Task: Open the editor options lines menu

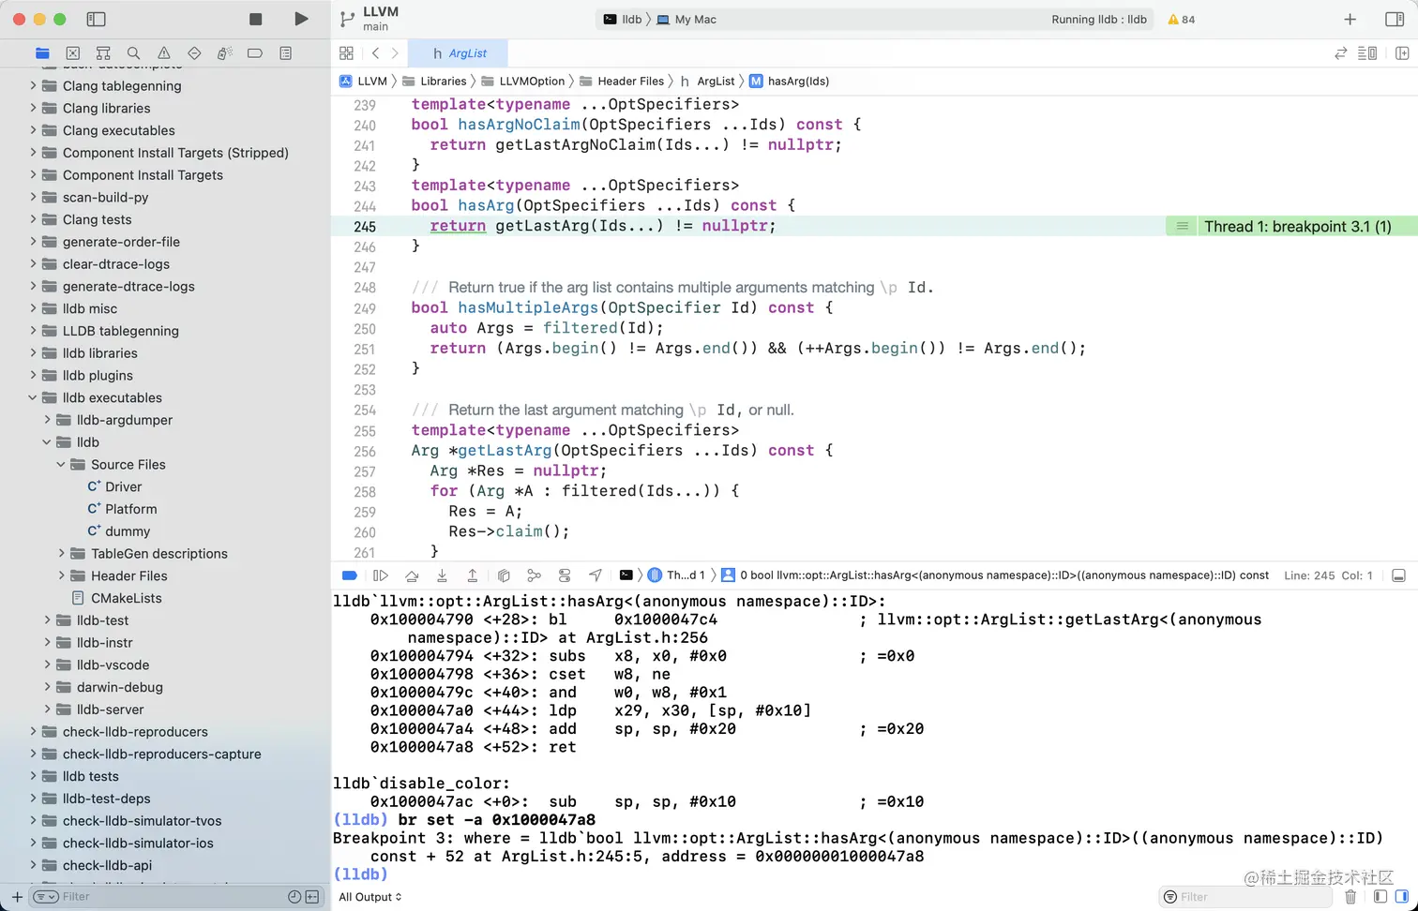Action: click(x=1367, y=53)
